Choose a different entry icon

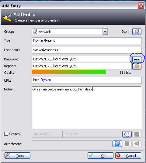click(137, 32)
